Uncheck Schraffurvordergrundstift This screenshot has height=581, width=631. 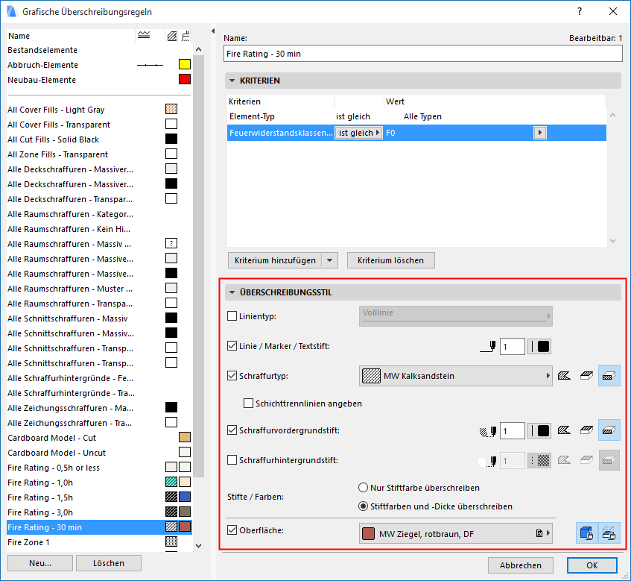coord(232,430)
